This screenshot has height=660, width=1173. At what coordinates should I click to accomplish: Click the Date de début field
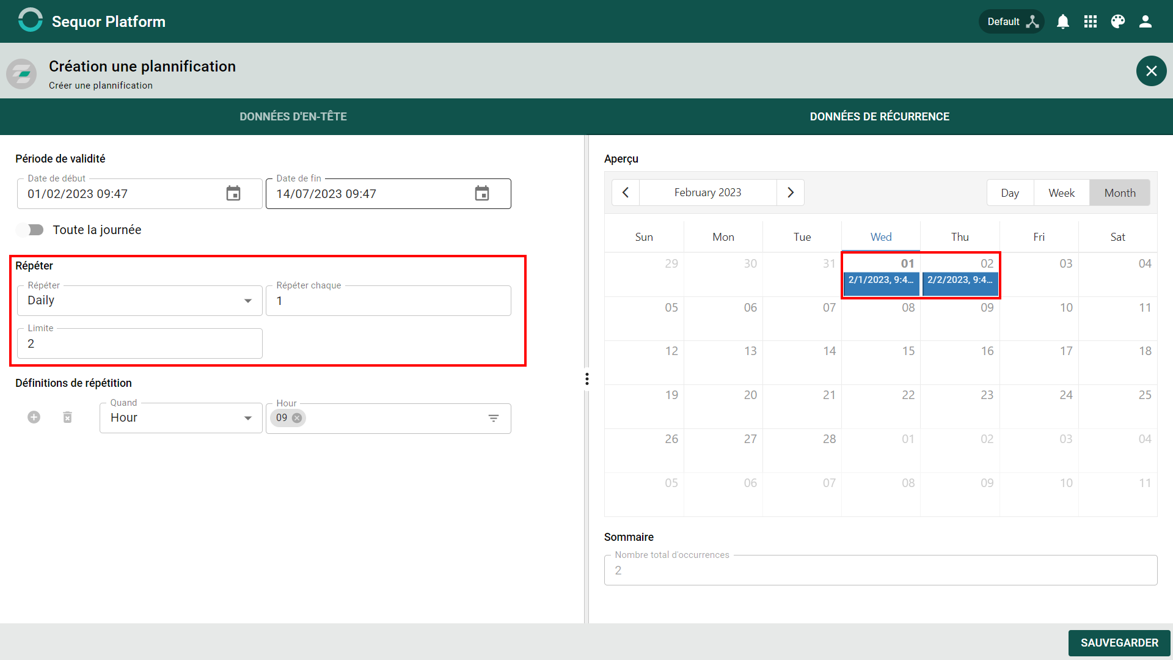pyautogui.click(x=140, y=194)
